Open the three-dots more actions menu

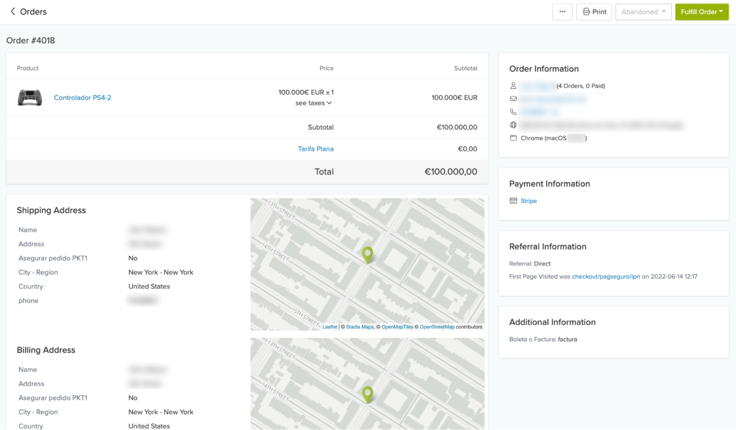[562, 12]
